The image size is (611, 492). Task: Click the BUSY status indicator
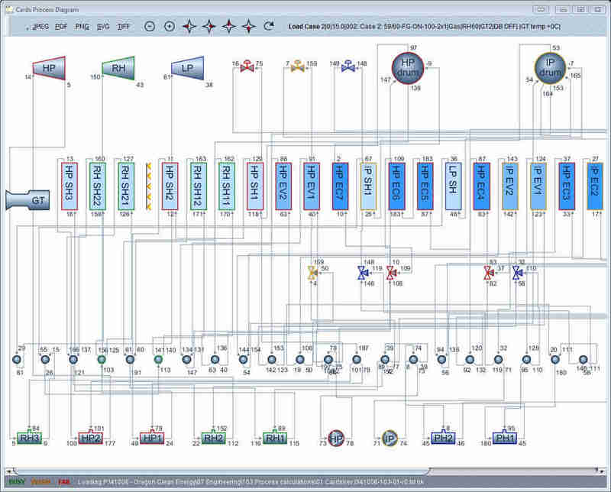17,482
